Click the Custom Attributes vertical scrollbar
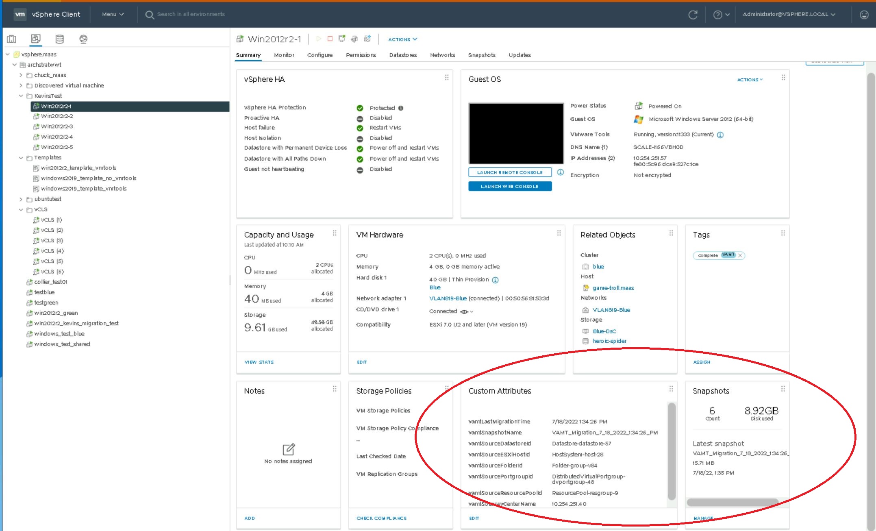The image size is (876, 531). coord(672,451)
